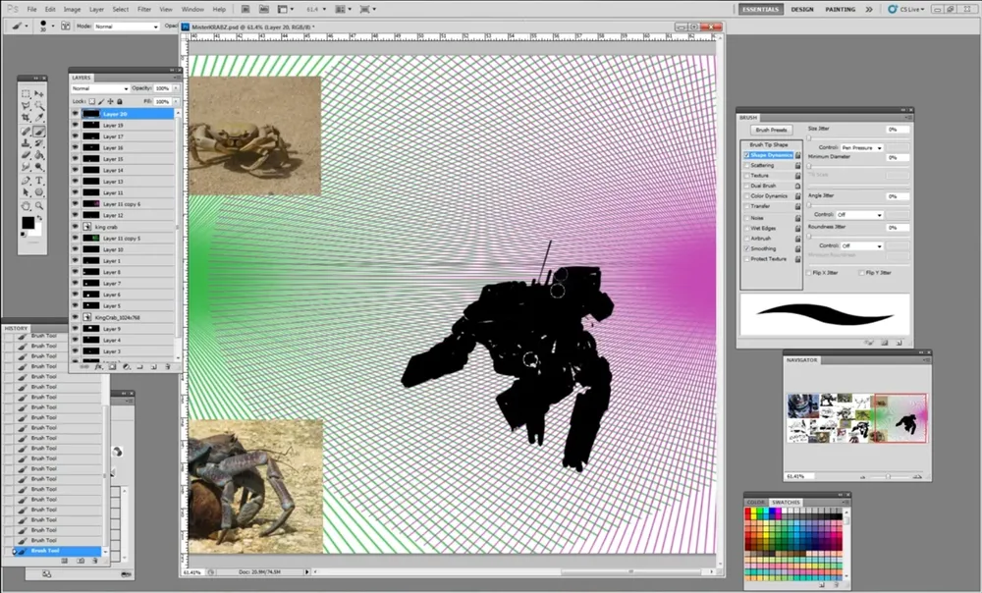Screen dimensions: 982x593
Task: Switch to the Painting workspace
Action: (840, 9)
